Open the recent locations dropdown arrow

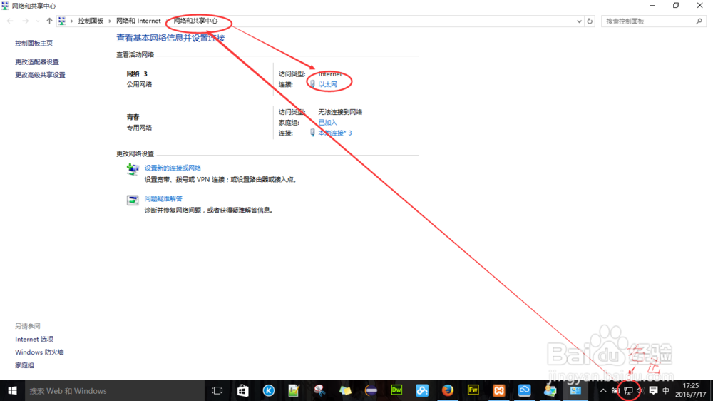(x=38, y=21)
